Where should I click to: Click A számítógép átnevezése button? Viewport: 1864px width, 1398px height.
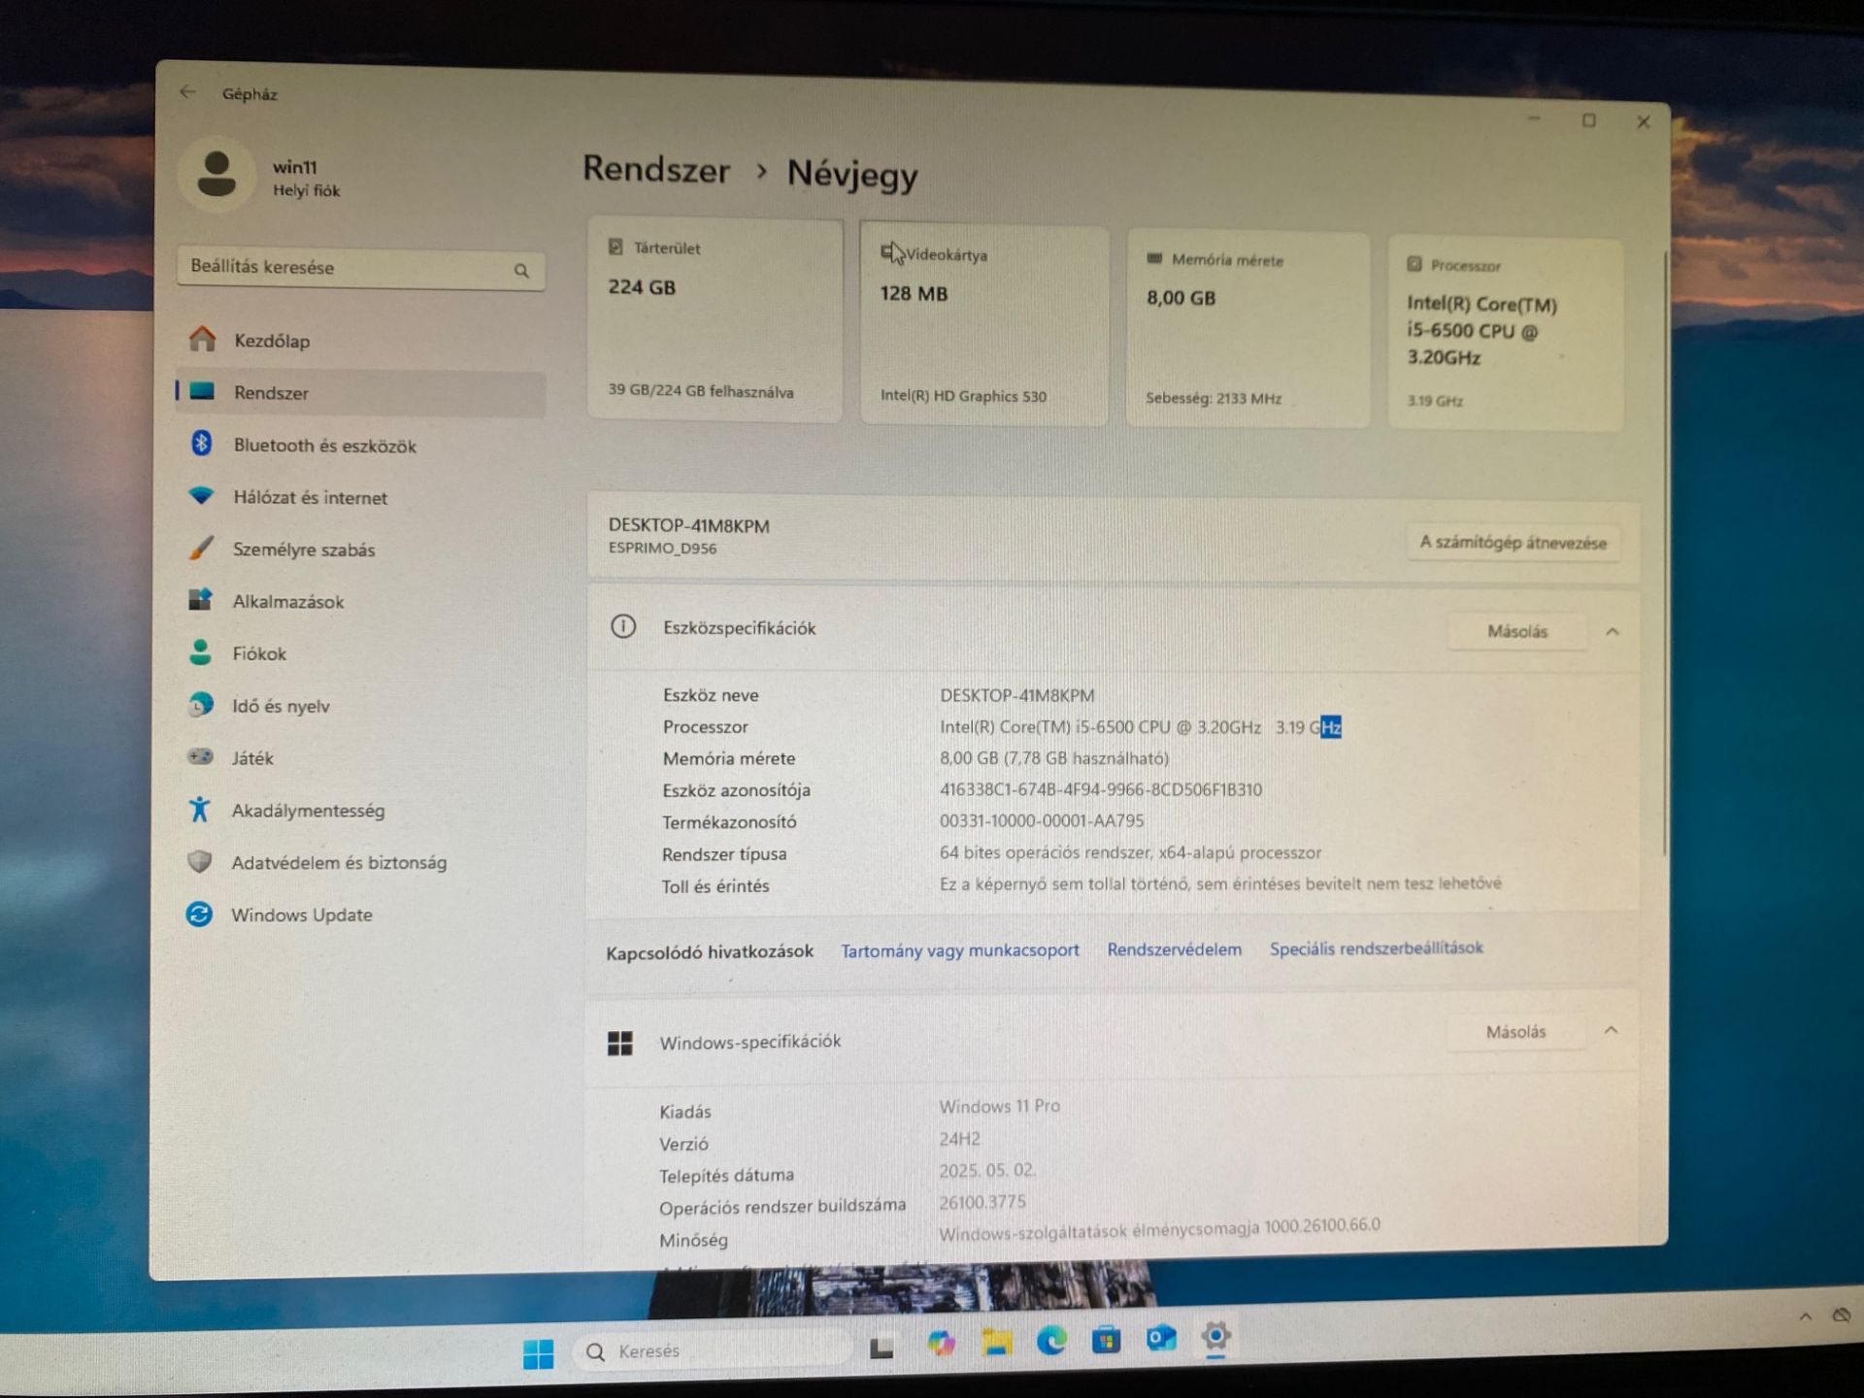pyautogui.click(x=1513, y=543)
